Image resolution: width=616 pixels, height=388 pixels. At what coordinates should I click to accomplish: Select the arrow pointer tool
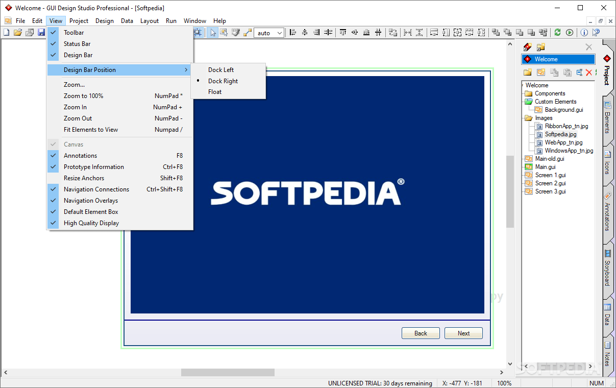[213, 33]
